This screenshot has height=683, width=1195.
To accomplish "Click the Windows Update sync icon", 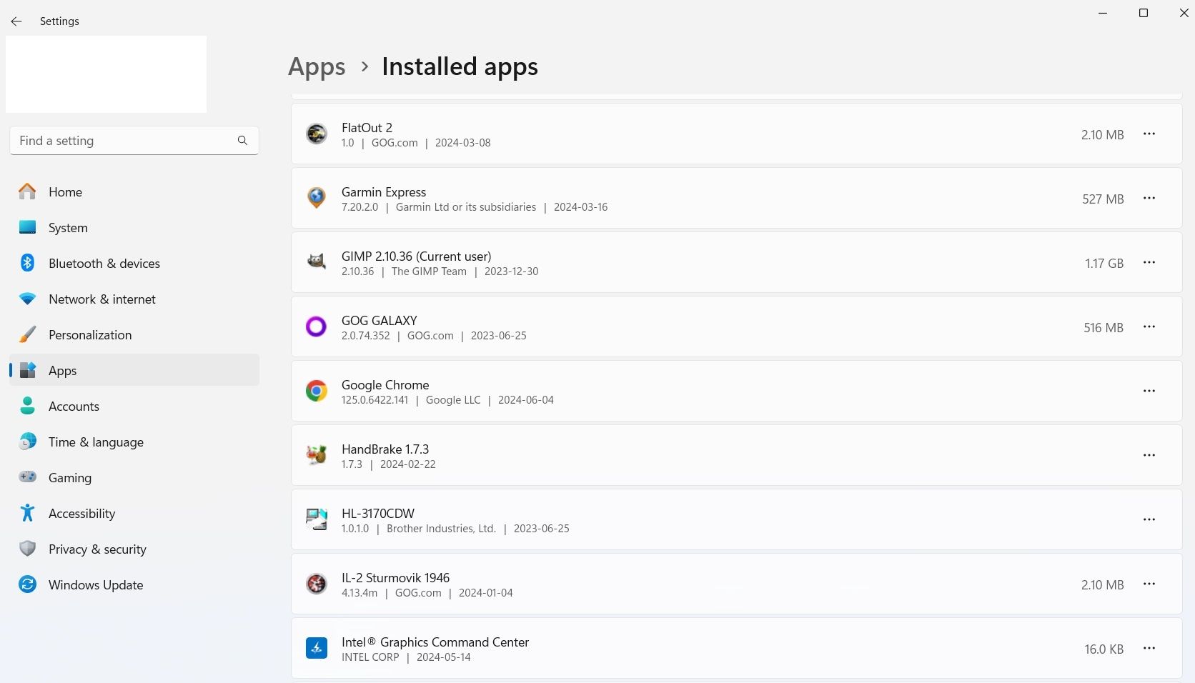I will pyautogui.click(x=27, y=584).
